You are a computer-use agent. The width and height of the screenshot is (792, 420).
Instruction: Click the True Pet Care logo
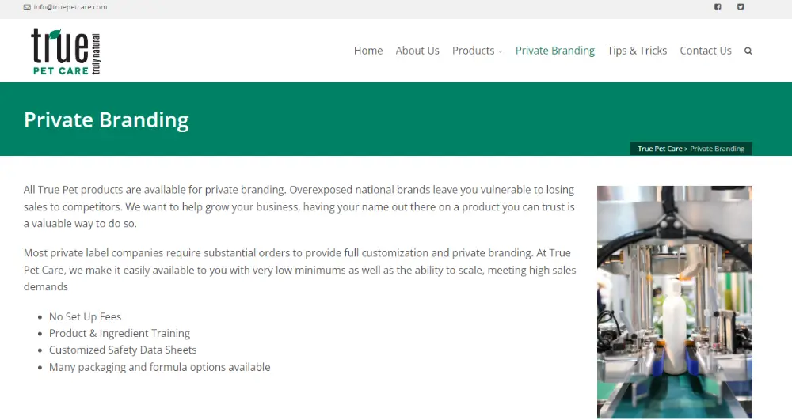click(x=67, y=52)
